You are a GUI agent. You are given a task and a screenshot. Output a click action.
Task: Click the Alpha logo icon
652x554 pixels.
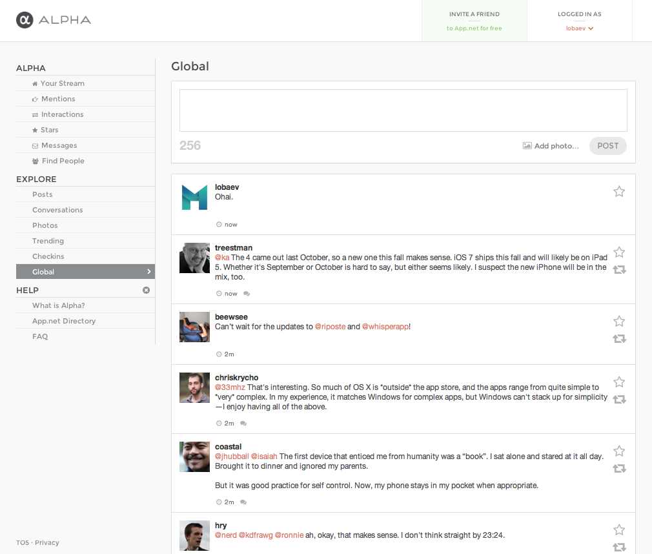[25, 20]
